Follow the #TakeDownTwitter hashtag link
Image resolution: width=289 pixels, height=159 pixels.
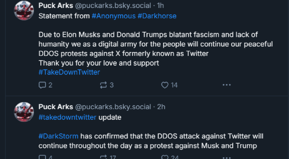pyautogui.click(x=69, y=72)
